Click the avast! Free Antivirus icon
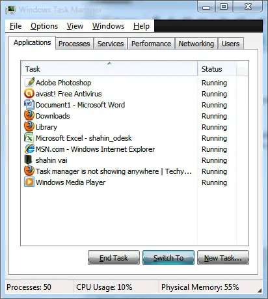The width and height of the screenshot is (268, 299). tap(29, 94)
